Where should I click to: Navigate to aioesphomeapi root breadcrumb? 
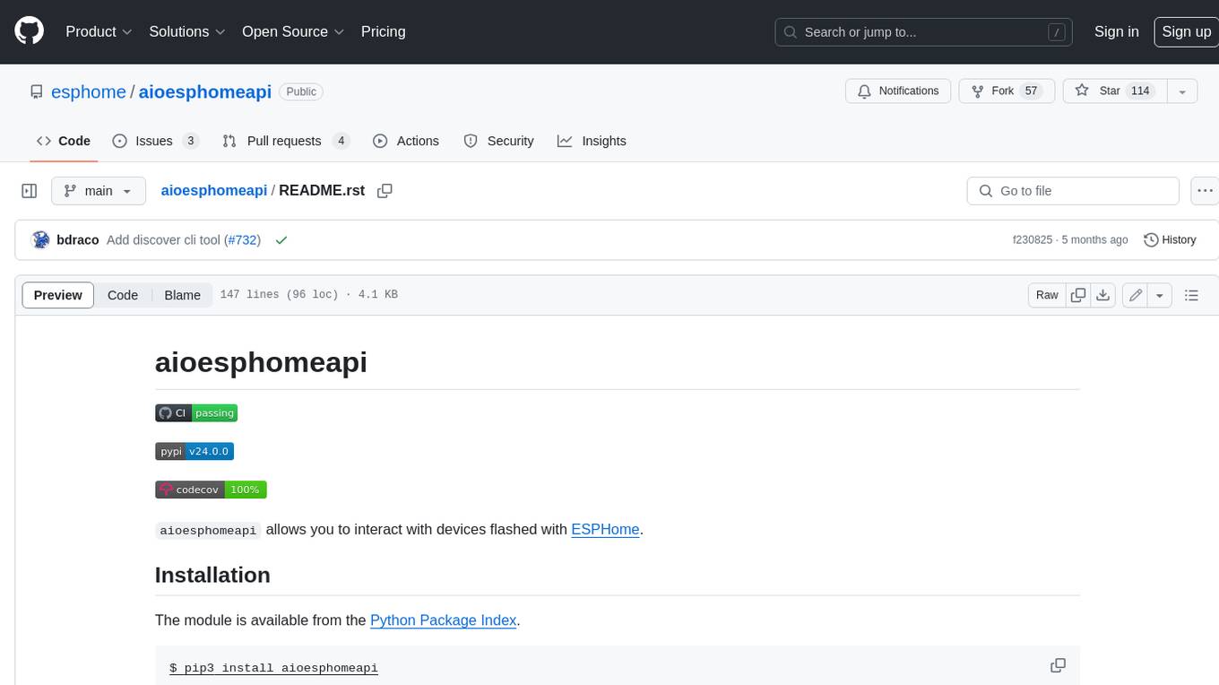point(213,190)
